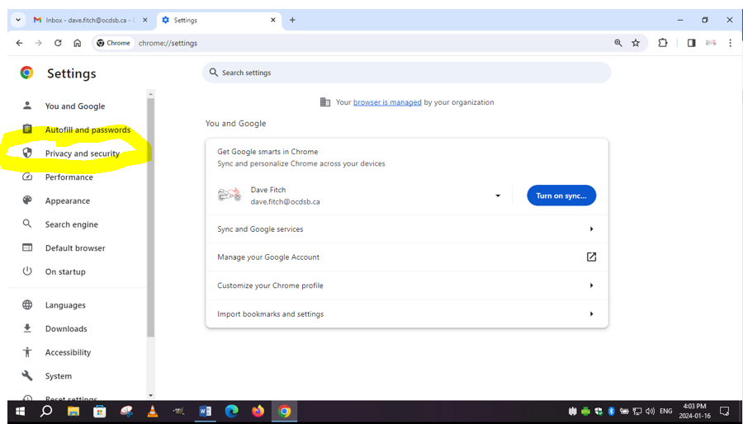Click the sidebar scrollbar

(151, 218)
